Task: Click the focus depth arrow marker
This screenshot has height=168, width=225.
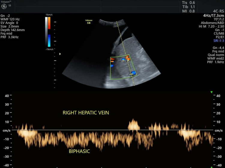Action: 60,54
